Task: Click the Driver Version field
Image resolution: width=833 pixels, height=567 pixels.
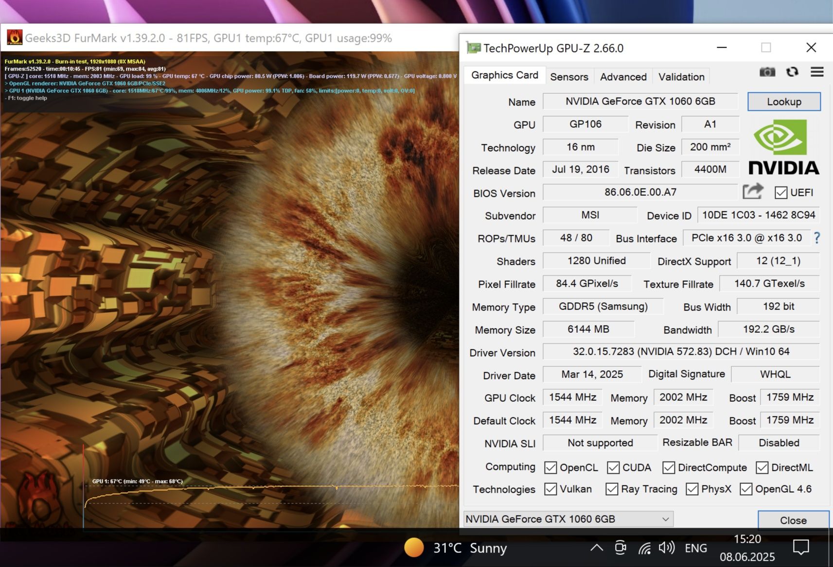Action: click(681, 351)
